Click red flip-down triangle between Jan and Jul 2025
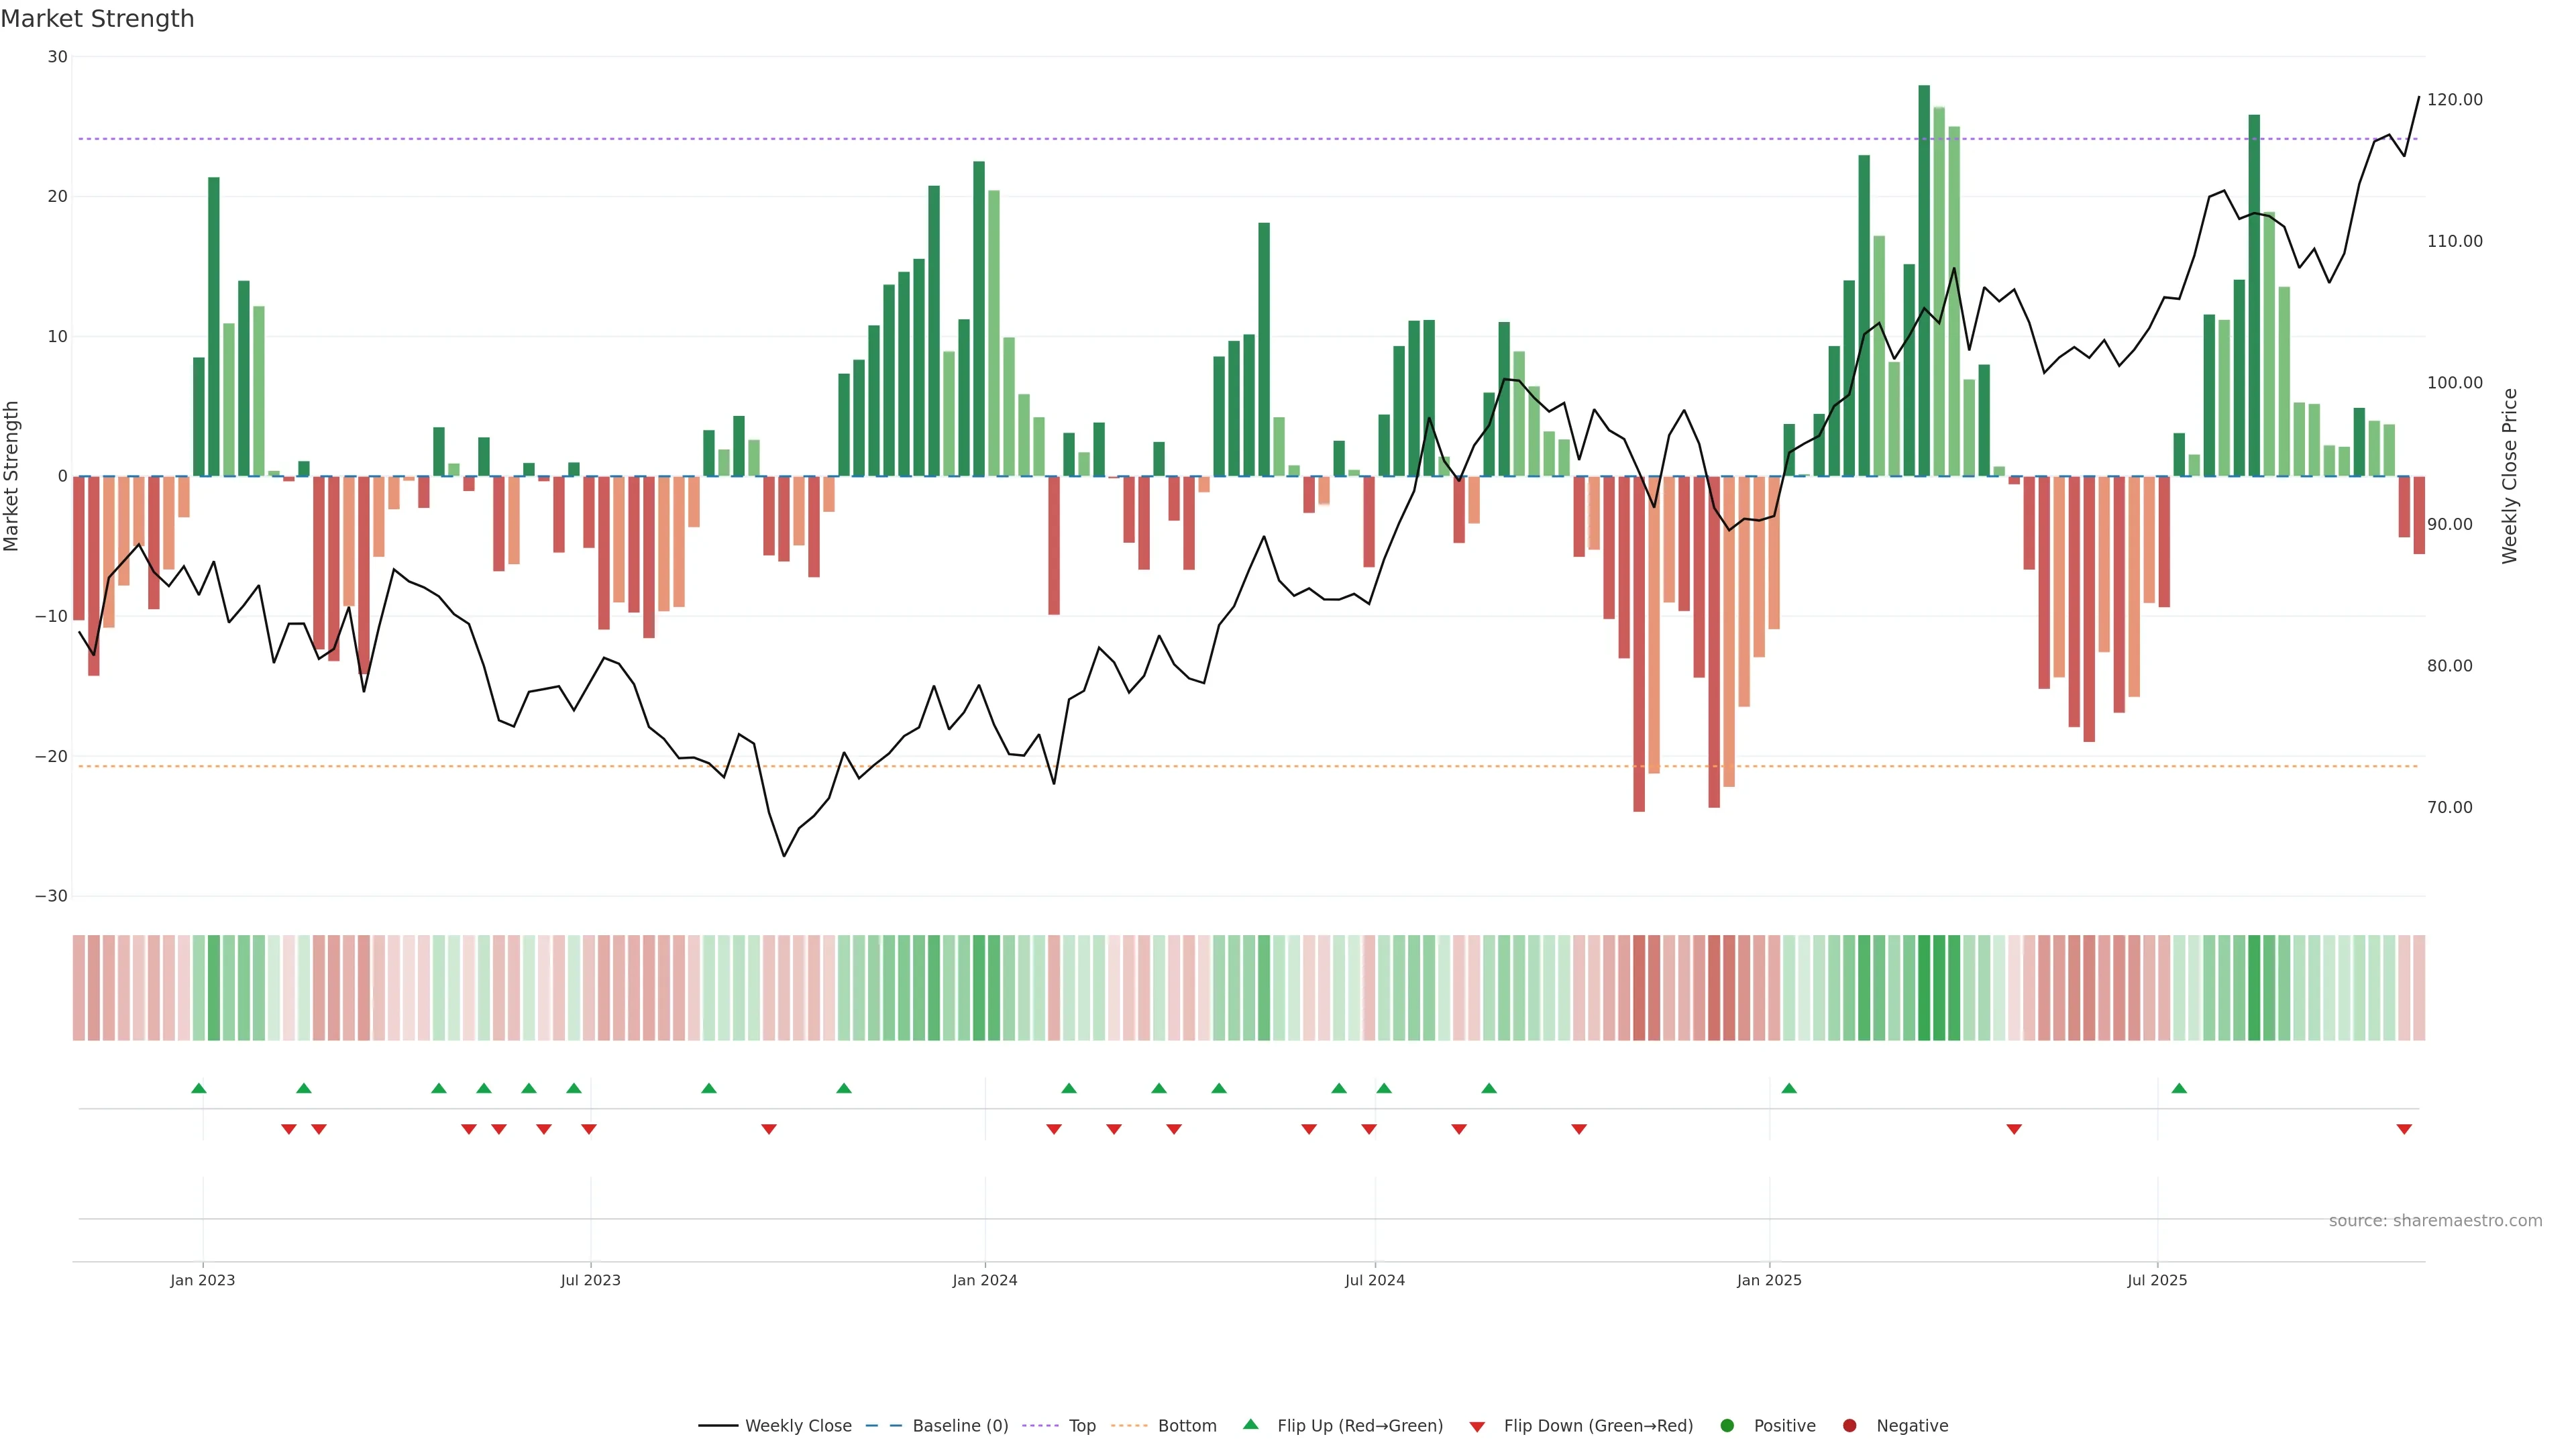This screenshot has width=2576, height=1449. (x=2014, y=1129)
